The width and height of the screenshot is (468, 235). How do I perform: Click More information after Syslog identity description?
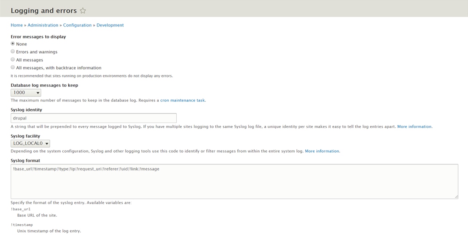pyautogui.click(x=415, y=127)
